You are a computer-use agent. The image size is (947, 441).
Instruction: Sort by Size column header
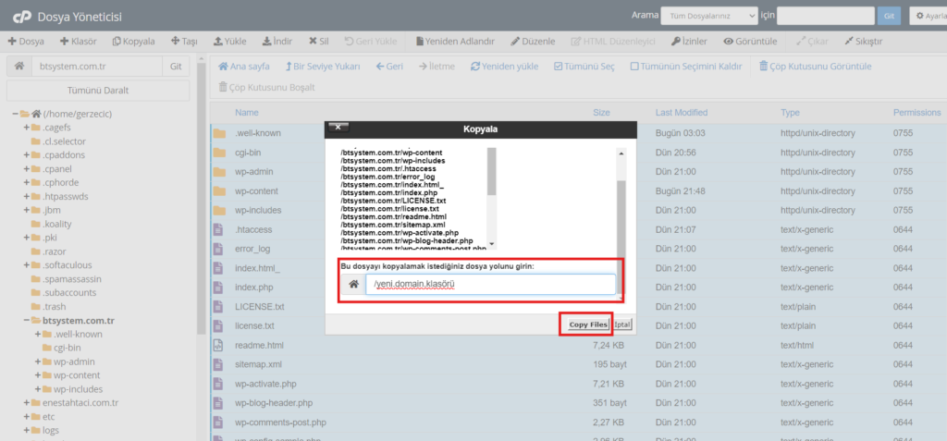click(x=601, y=113)
